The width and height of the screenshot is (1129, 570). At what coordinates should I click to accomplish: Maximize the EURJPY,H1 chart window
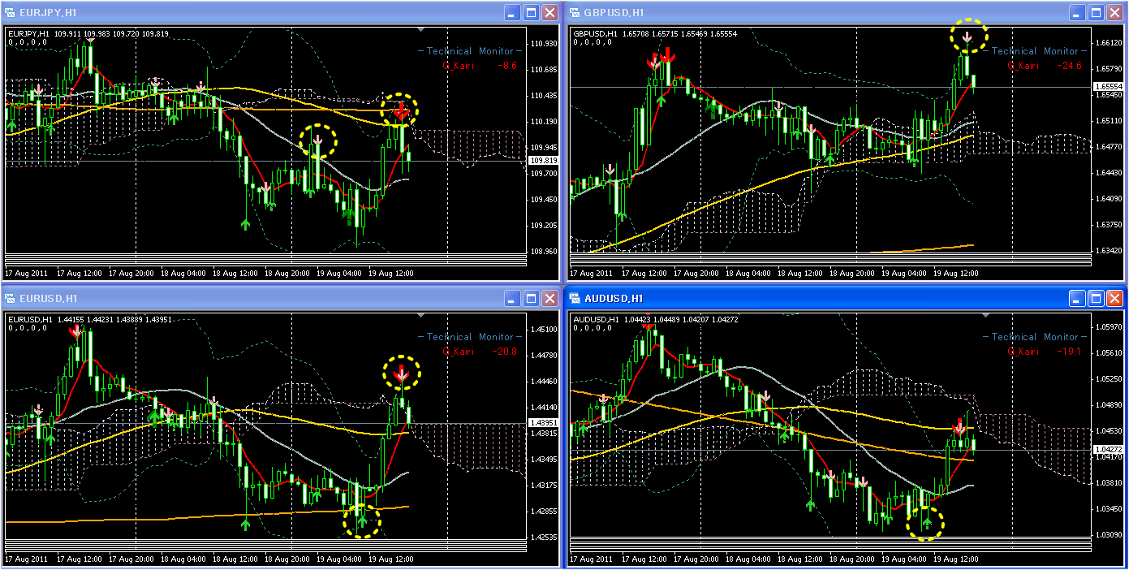coord(531,12)
